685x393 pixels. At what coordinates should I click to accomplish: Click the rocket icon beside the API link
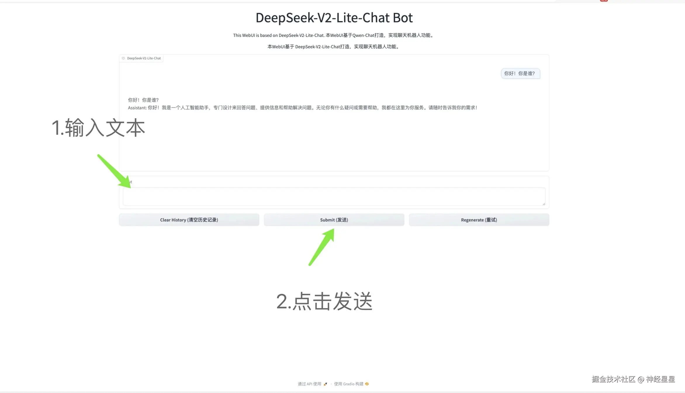click(325, 384)
